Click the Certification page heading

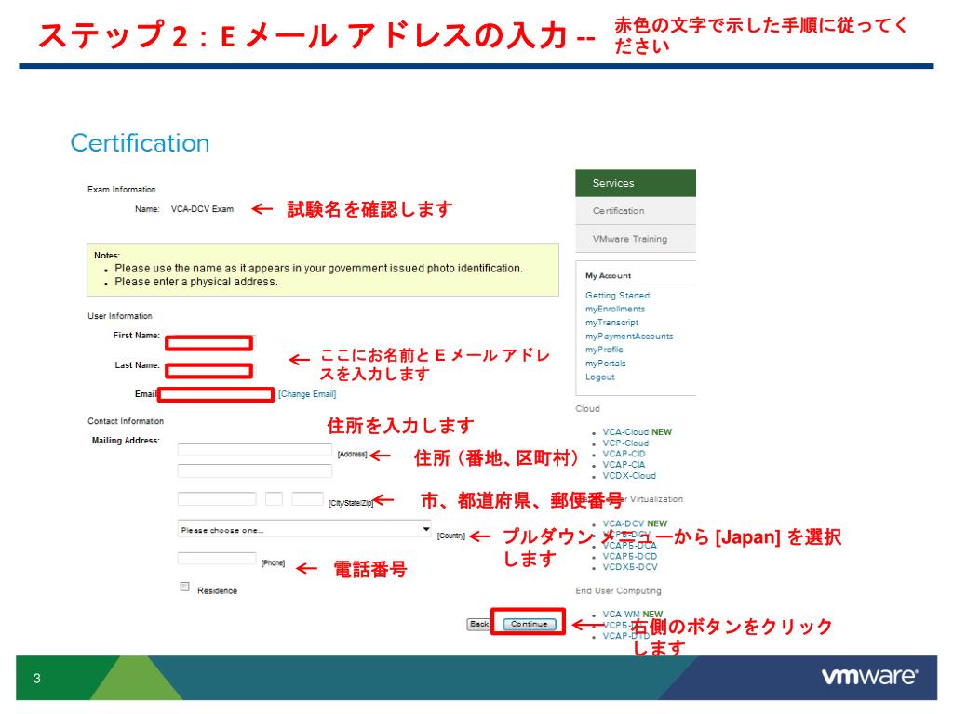pos(140,143)
